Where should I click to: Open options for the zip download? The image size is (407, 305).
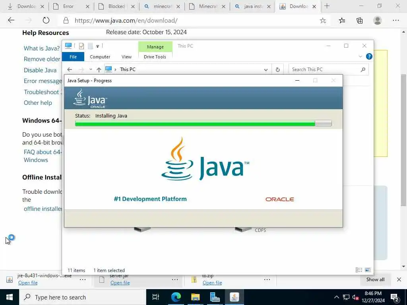tap(267, 280)
